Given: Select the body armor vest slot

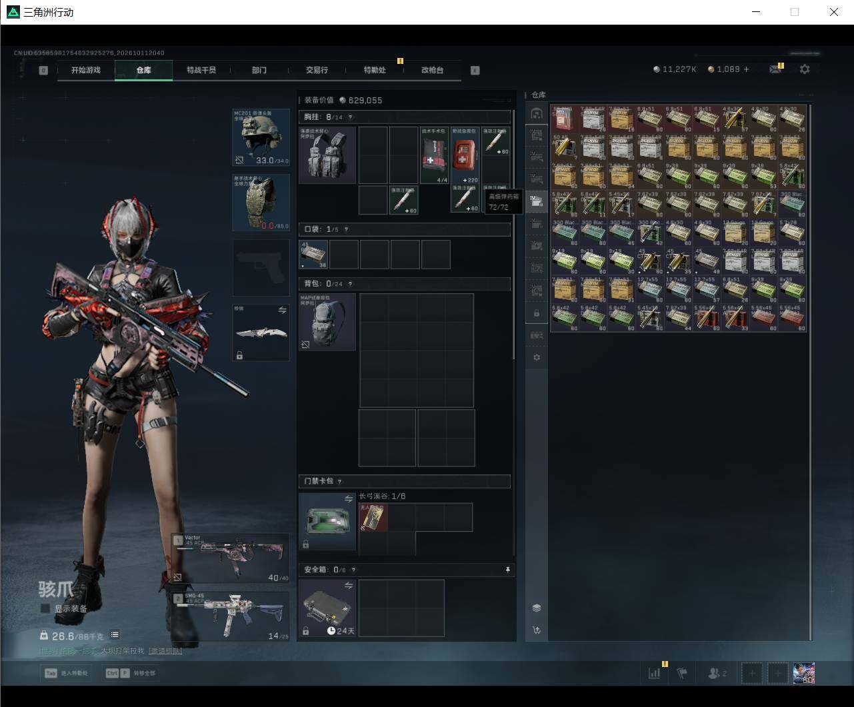Looking at the screenshot, I should 261,203.
